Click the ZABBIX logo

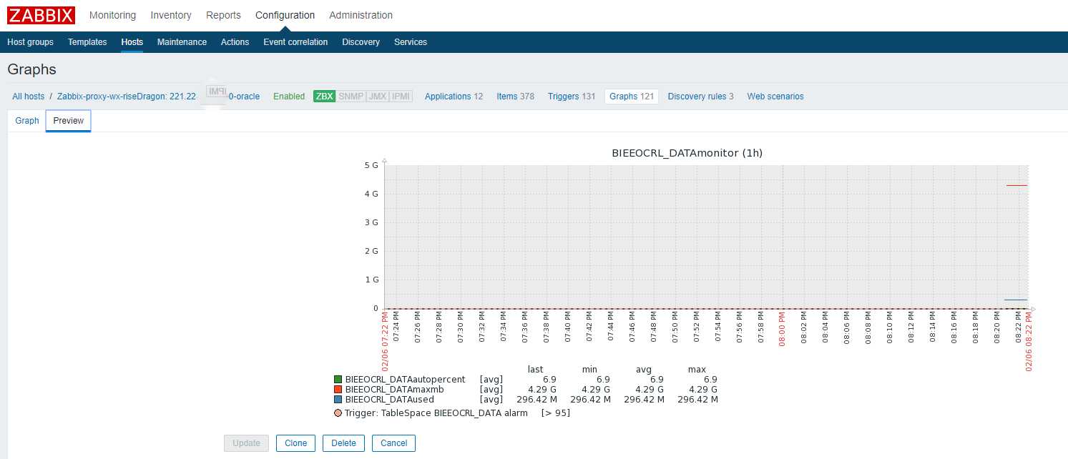[41, 15]
